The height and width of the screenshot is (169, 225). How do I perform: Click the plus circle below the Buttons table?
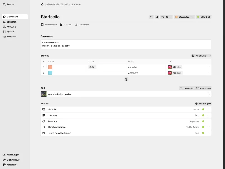[126, 79]
